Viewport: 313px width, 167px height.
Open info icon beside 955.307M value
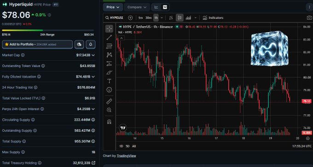pos(93,141)
